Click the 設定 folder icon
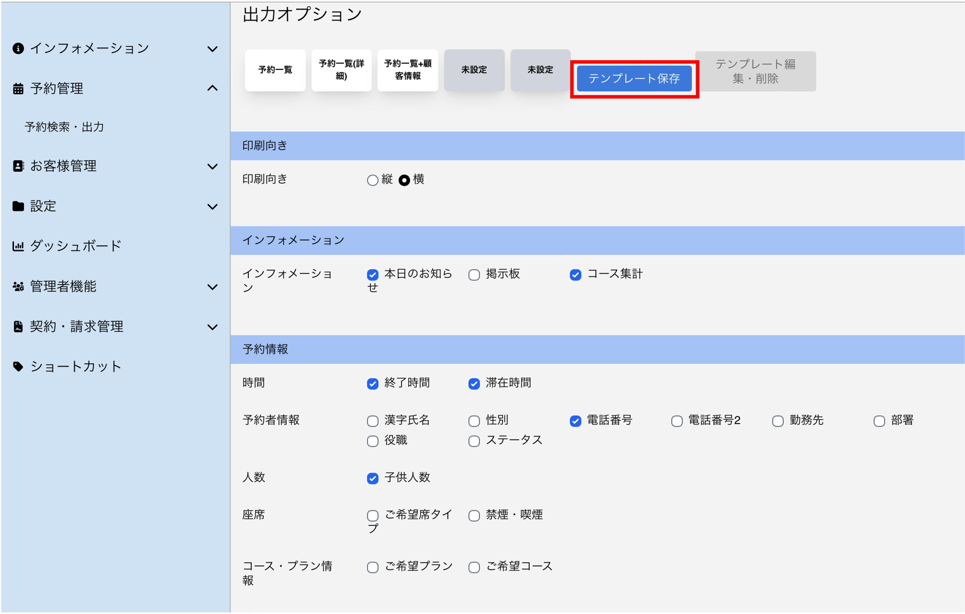 (x=18, y=206)
